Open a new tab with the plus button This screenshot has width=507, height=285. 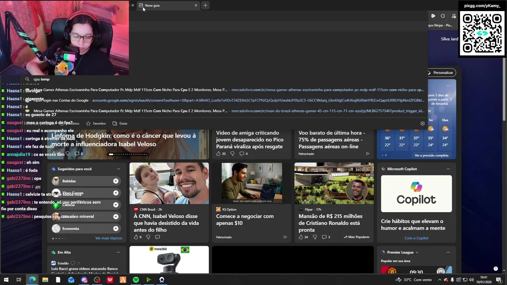(205, 5)
